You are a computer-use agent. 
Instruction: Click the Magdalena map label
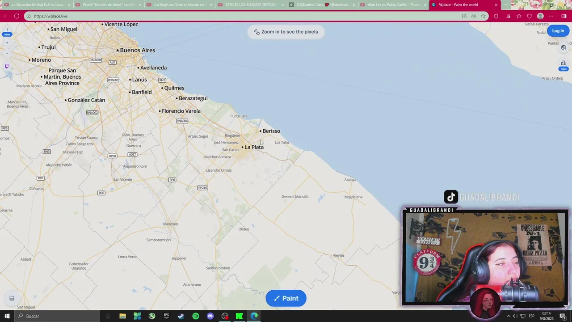pyautogui.click(x=353, y=197)
